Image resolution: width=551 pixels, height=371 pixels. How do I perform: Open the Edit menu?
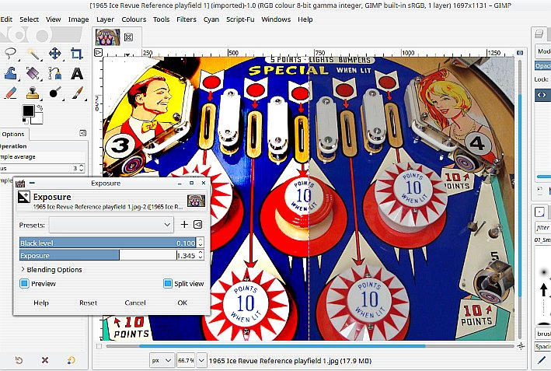tap(6, 19)
